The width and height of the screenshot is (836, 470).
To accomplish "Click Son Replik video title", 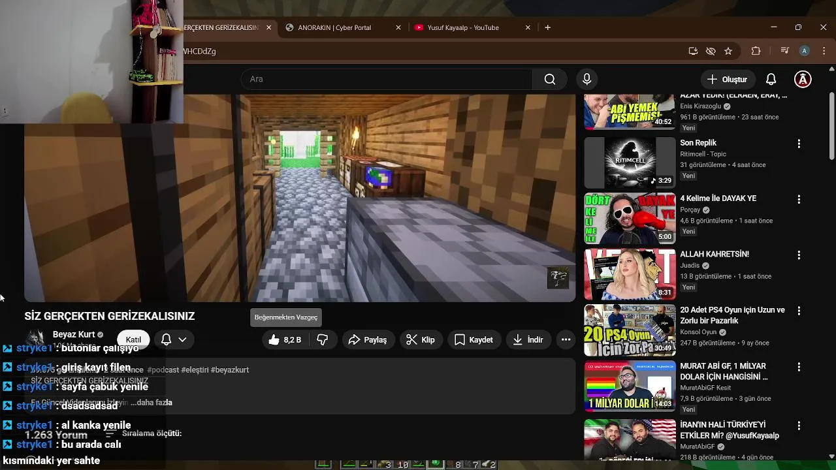I will click(x=698, y=143).
